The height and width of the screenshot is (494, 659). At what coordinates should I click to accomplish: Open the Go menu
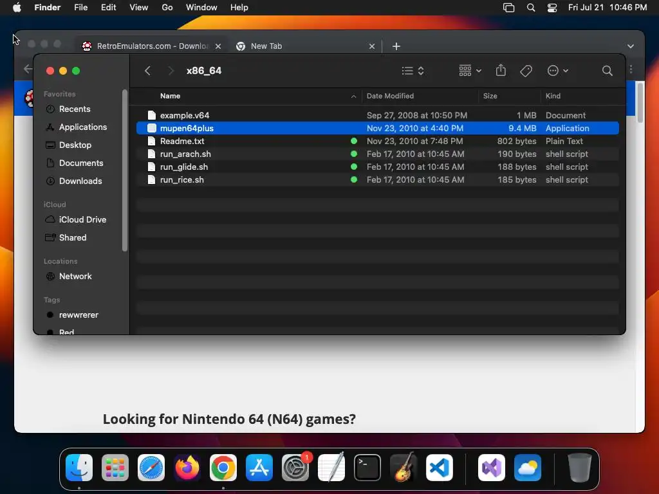(x=167, y=7)
